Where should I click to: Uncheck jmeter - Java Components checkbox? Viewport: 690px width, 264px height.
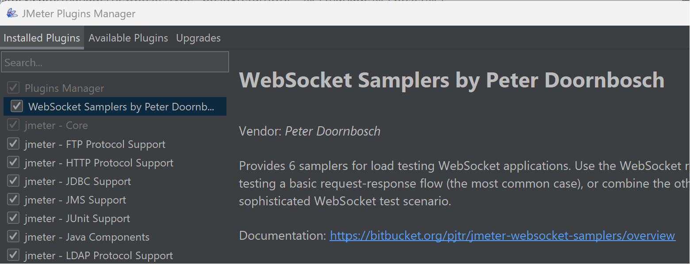pyautogui.click(x=13, y=237)
